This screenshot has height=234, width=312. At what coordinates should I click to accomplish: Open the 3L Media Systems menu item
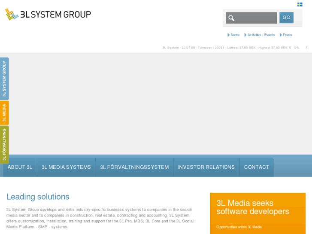pyautogui.click(x=66, y=167)
